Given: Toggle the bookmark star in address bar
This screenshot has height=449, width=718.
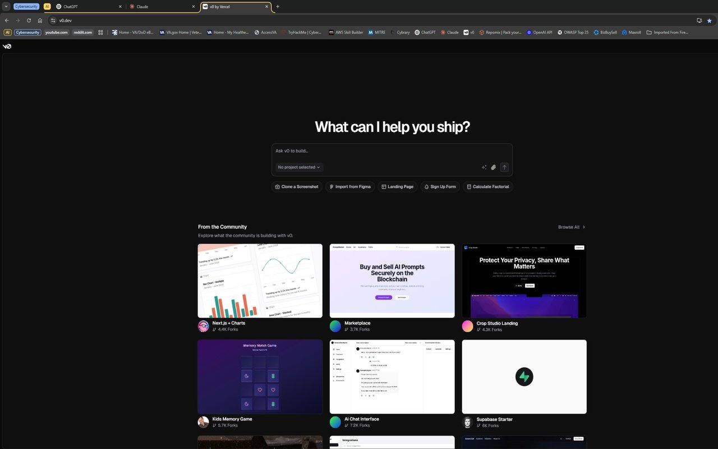Looking at the screenshot, I should (710, 20).
